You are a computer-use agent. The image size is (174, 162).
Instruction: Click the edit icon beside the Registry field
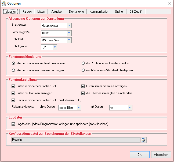144,140
